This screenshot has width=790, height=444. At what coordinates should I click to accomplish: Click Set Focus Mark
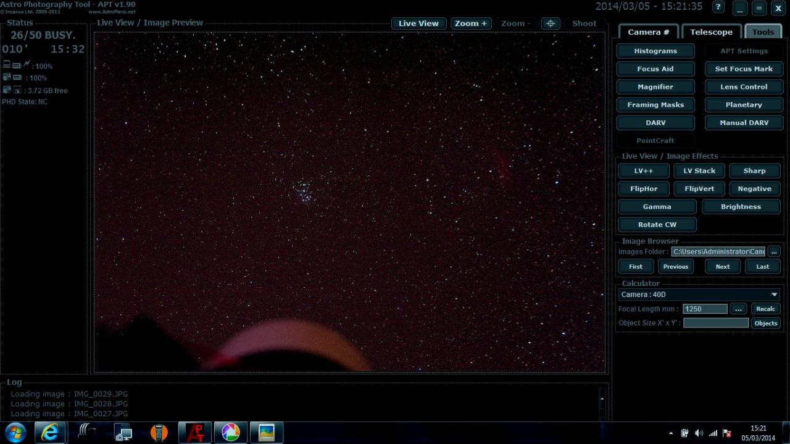point(744,69)
